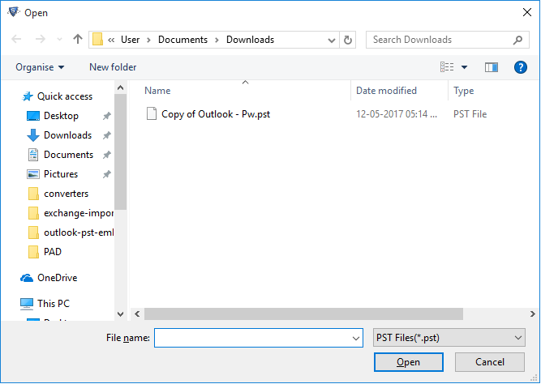Image resolution: width=541 pixels, height=384 pixels.
Task: Change view layout icon
Action: tap(447, 67)
